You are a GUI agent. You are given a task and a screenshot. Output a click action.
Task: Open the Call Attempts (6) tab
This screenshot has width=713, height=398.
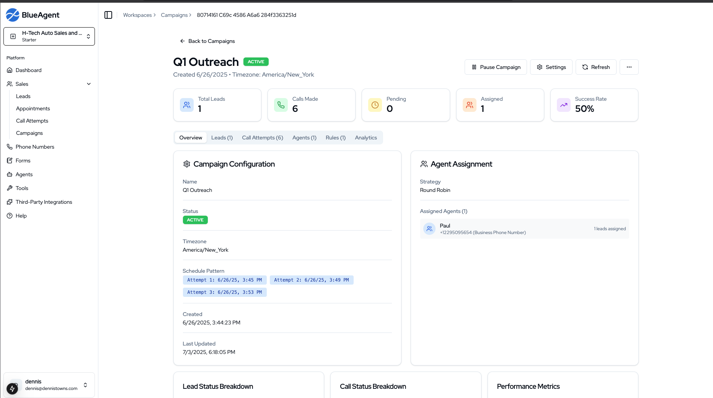pyautogui.click(x=263, y=138)
